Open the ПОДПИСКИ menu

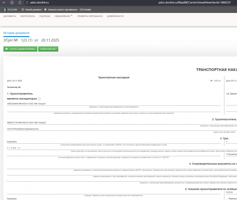click(45, 16)
